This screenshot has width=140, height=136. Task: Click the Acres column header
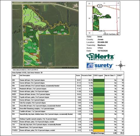(x=78, y=75)
